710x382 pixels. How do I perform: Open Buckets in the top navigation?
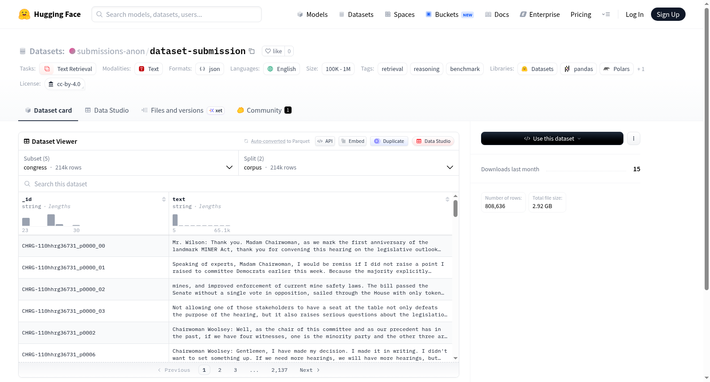pyautogui.click(x=449, y=14)
